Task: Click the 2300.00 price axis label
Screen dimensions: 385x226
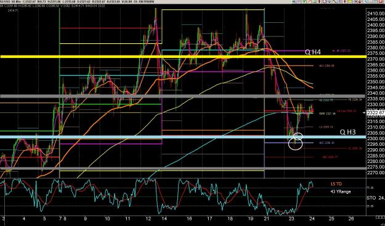Action: pos(376,138)
